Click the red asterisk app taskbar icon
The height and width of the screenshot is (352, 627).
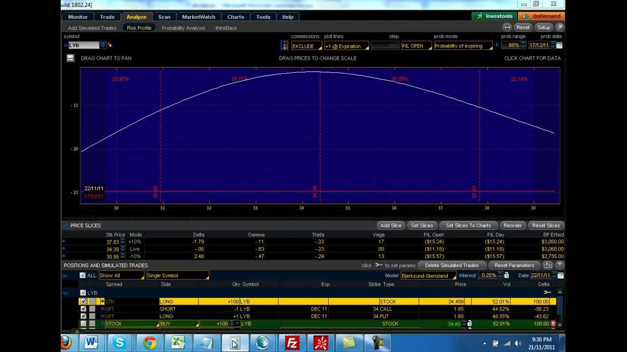(321, 343)
